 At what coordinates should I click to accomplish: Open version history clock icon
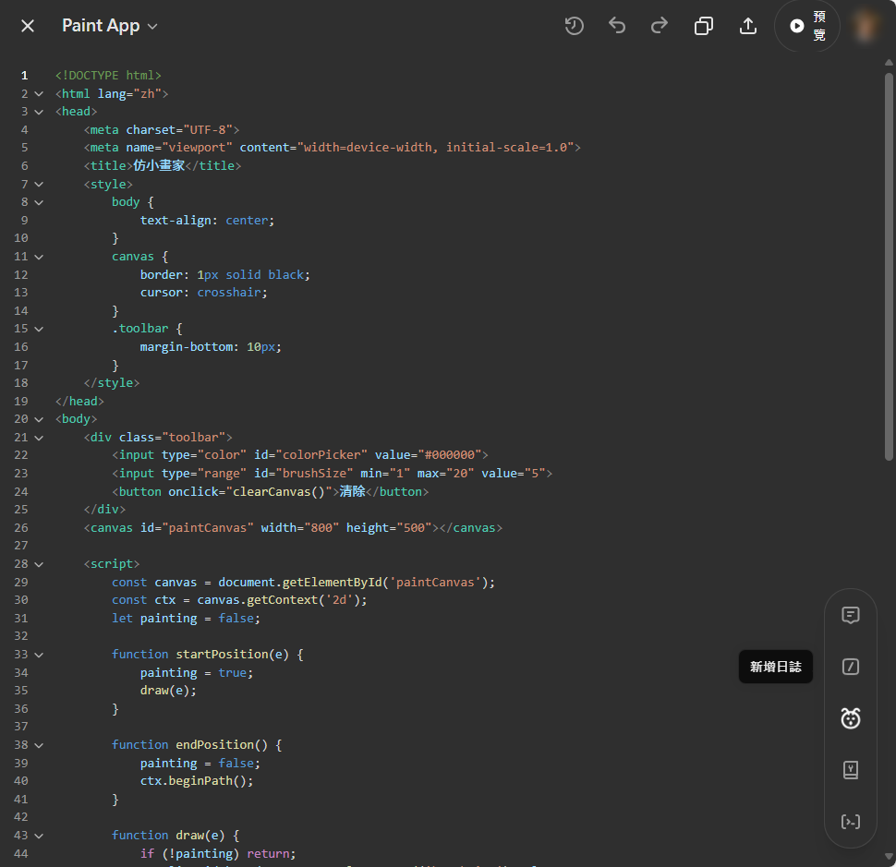coord(574,26)
